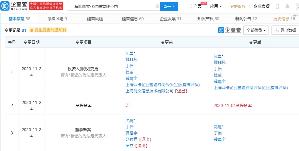
Task: Open 罗立 exited director link
Action: pyautogui.click(x=129, y=146)
